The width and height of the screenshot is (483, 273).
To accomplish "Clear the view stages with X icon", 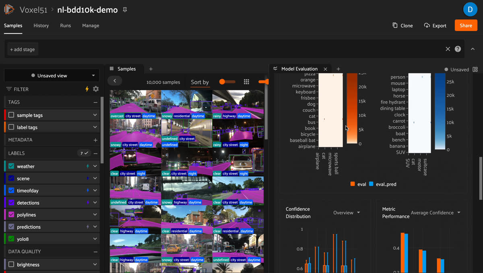I will pyautogui.click(x=448, y=49).
